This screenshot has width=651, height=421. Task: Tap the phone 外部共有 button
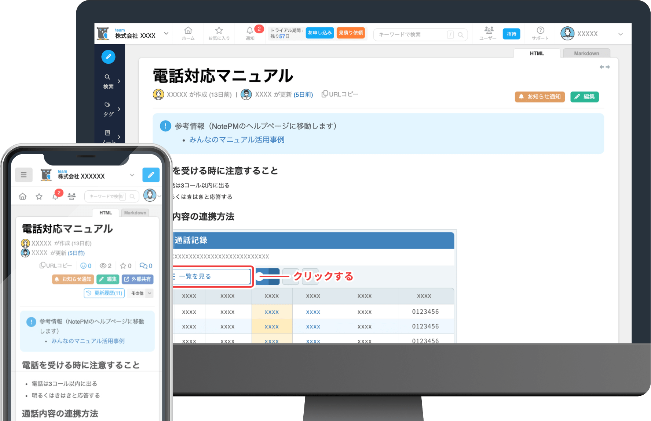point(138,279)
